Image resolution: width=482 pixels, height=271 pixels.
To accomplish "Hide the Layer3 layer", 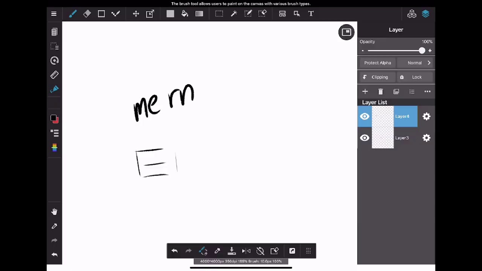I will click(365, 138).
